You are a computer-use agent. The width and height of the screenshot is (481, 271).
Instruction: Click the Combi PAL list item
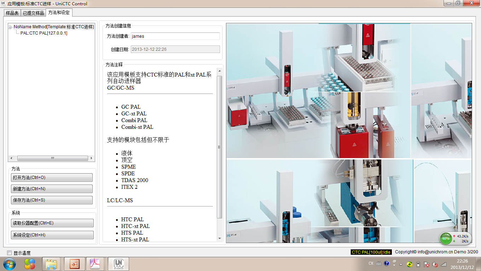pos(134,120)
